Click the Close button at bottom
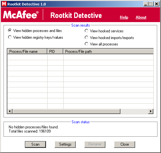The width and height of the screenshot is (161, 153). pyautogui.click(x=125, y=144)
